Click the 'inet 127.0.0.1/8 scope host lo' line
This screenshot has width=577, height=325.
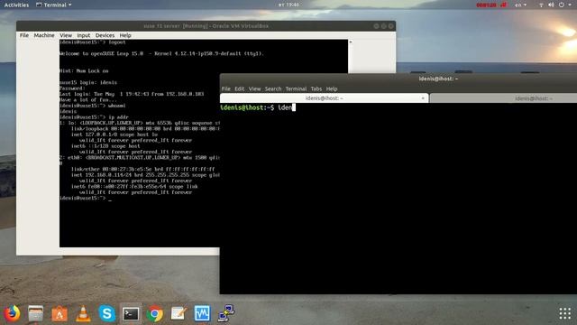click(x=114, y=135)
